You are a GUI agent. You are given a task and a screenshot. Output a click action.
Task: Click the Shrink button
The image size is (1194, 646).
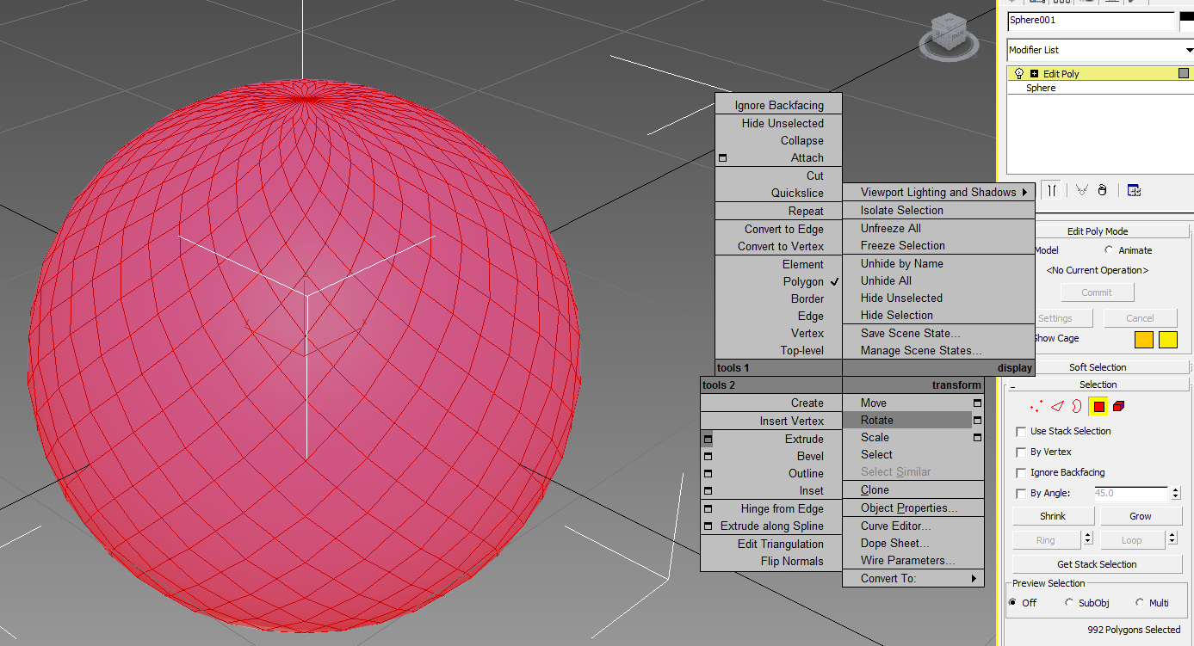click(x=1053, y=516)
